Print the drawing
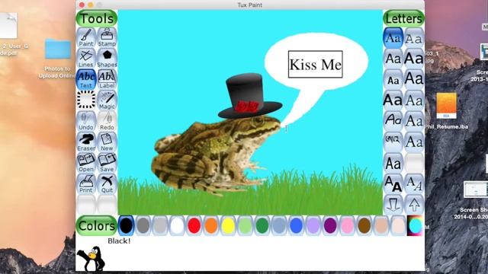The height and width of the screenshot is (274, 488). [86, 184]
